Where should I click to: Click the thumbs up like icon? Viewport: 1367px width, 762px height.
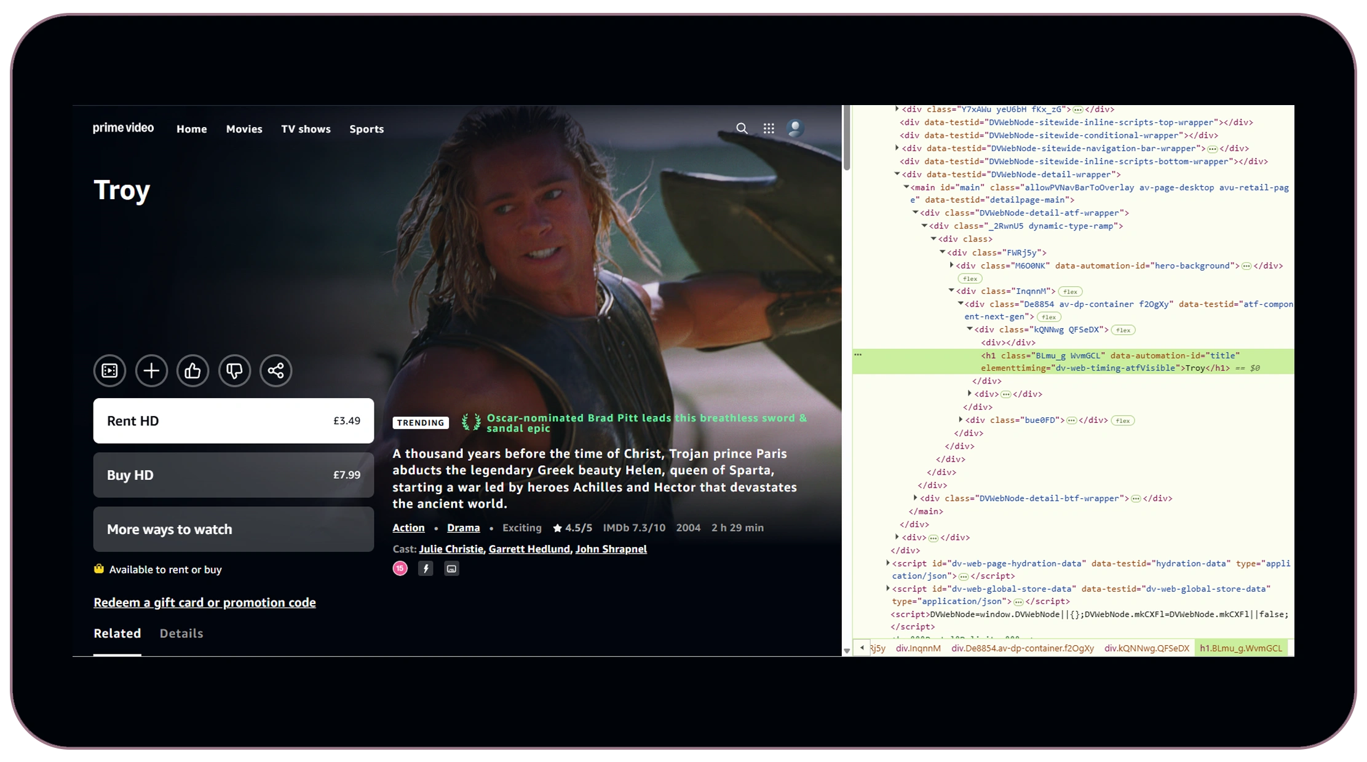tap(193, 371)
